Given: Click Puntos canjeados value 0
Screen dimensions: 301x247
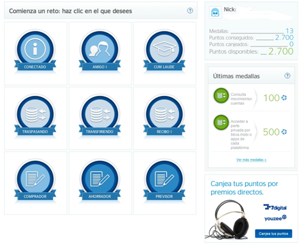Looking at the screenshot, I should click(x=291, y=44).
